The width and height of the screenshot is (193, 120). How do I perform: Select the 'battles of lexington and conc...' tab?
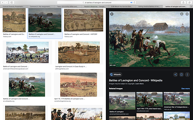click(x=176, y=7)
